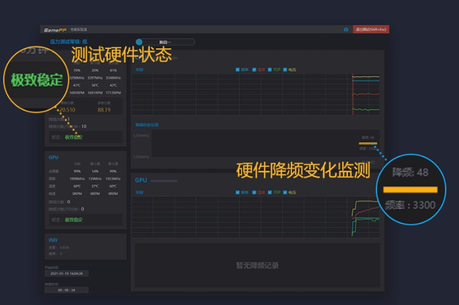Click the start time field 2021-01-19 16:04:38
Image resolution: width=459 pixels, height=305 pixels.
point(67,274)
